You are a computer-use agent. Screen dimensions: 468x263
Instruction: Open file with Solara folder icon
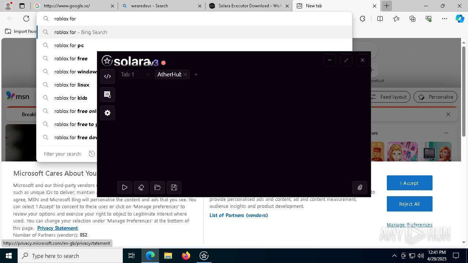tap(158, 187)
